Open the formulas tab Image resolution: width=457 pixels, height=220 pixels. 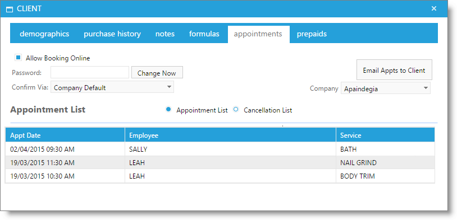204,34
